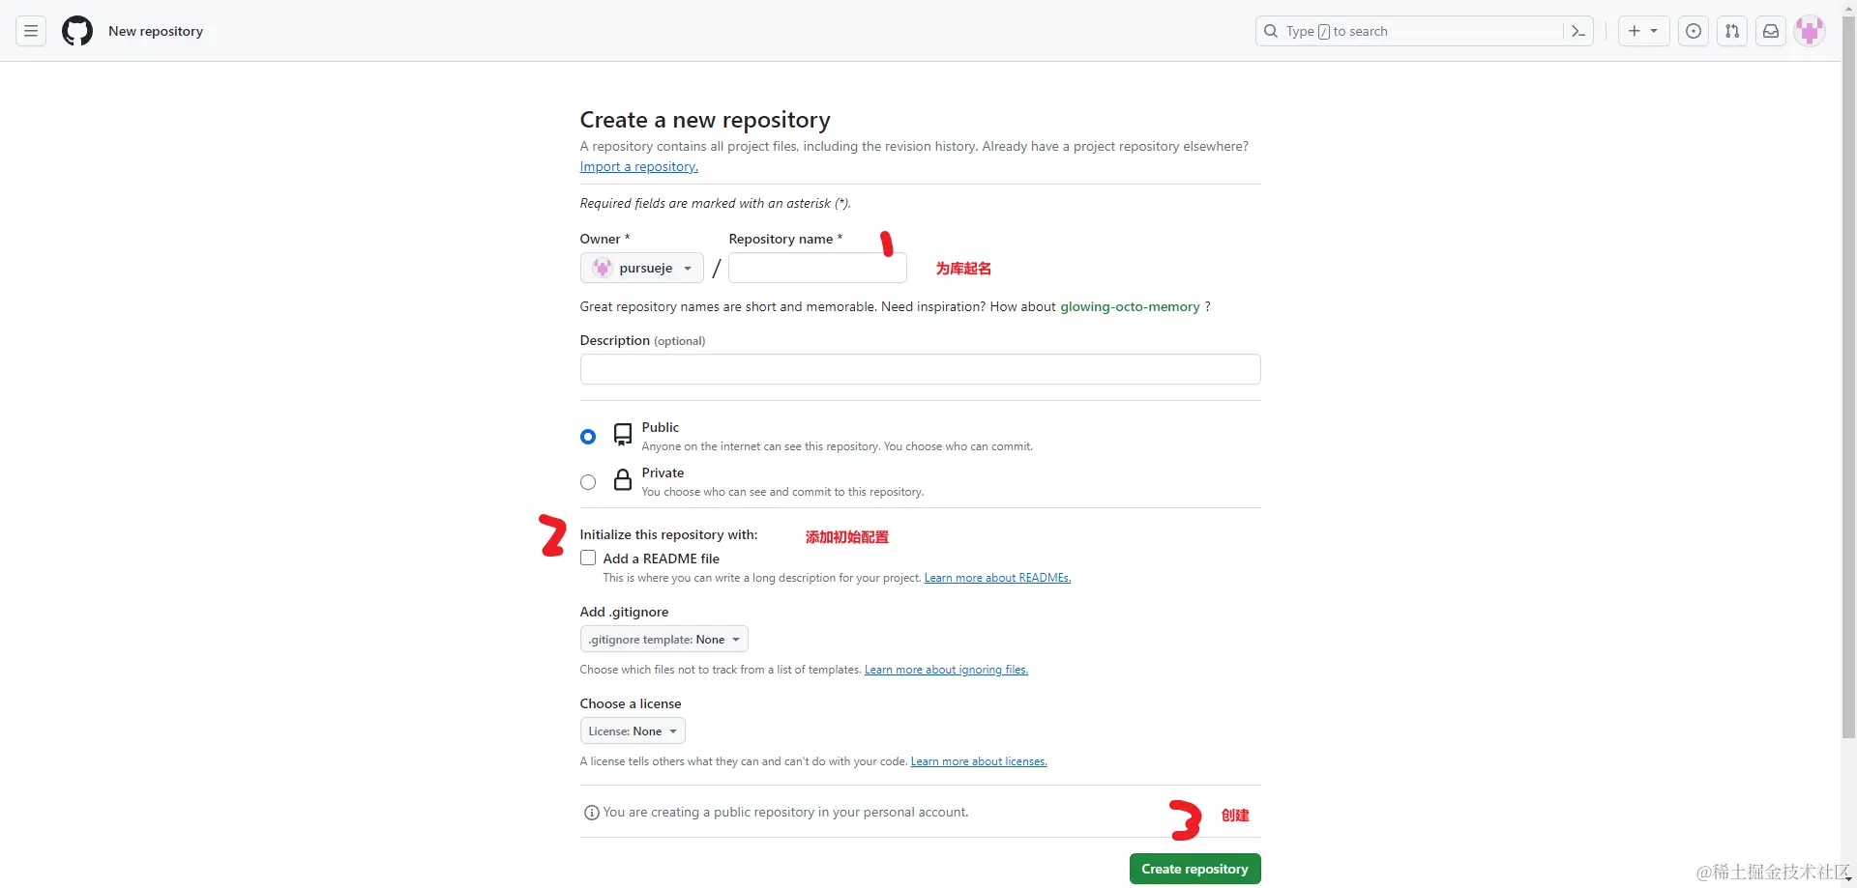Viewport: 1857px width, 888px height.
Task: Open the hamburger navigation menu
Action: (x=31, y=31)
